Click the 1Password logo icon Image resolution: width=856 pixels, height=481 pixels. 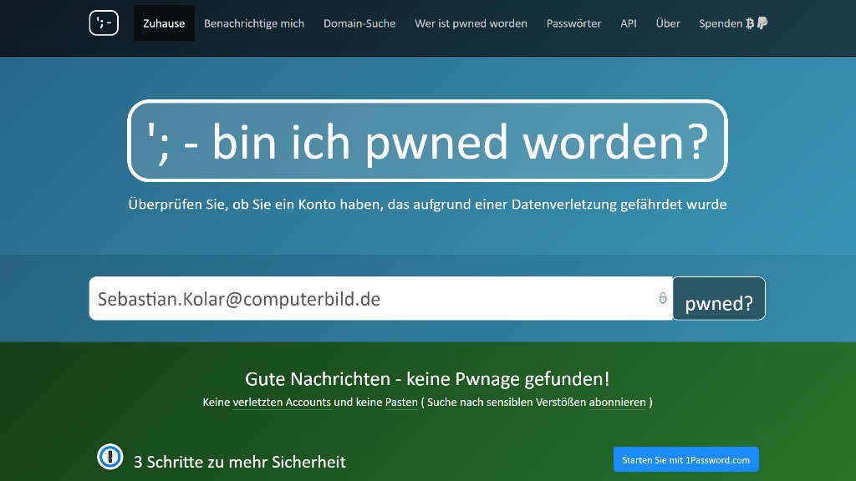110,457
